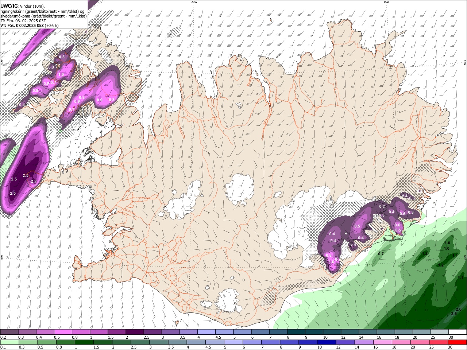Screen dimensions: 467x350
Task: Click the upper legend swatch between 2 and 2.5
Action: [135, 332]
